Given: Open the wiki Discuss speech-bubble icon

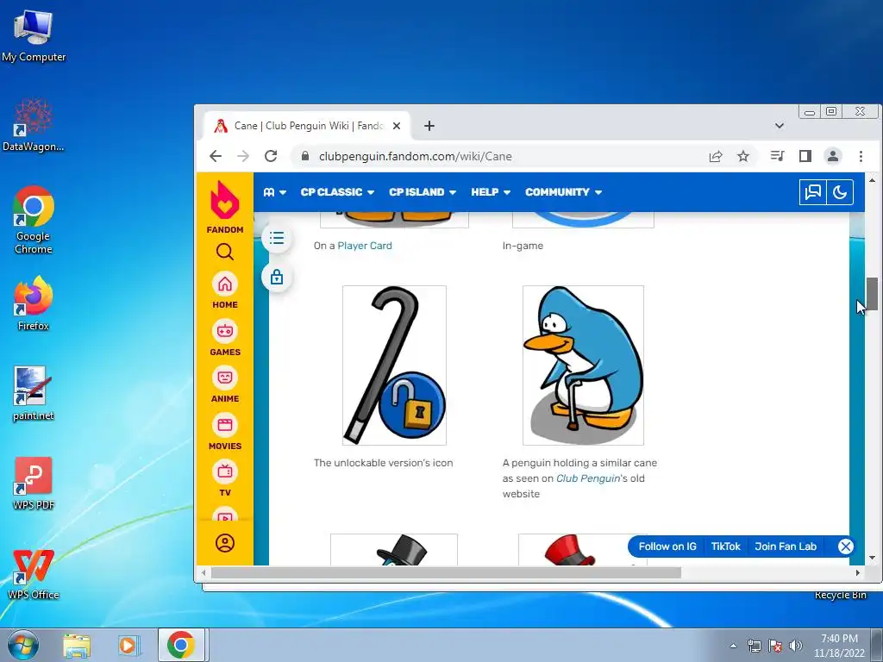Looking at the screenshot, I should 812,192.
